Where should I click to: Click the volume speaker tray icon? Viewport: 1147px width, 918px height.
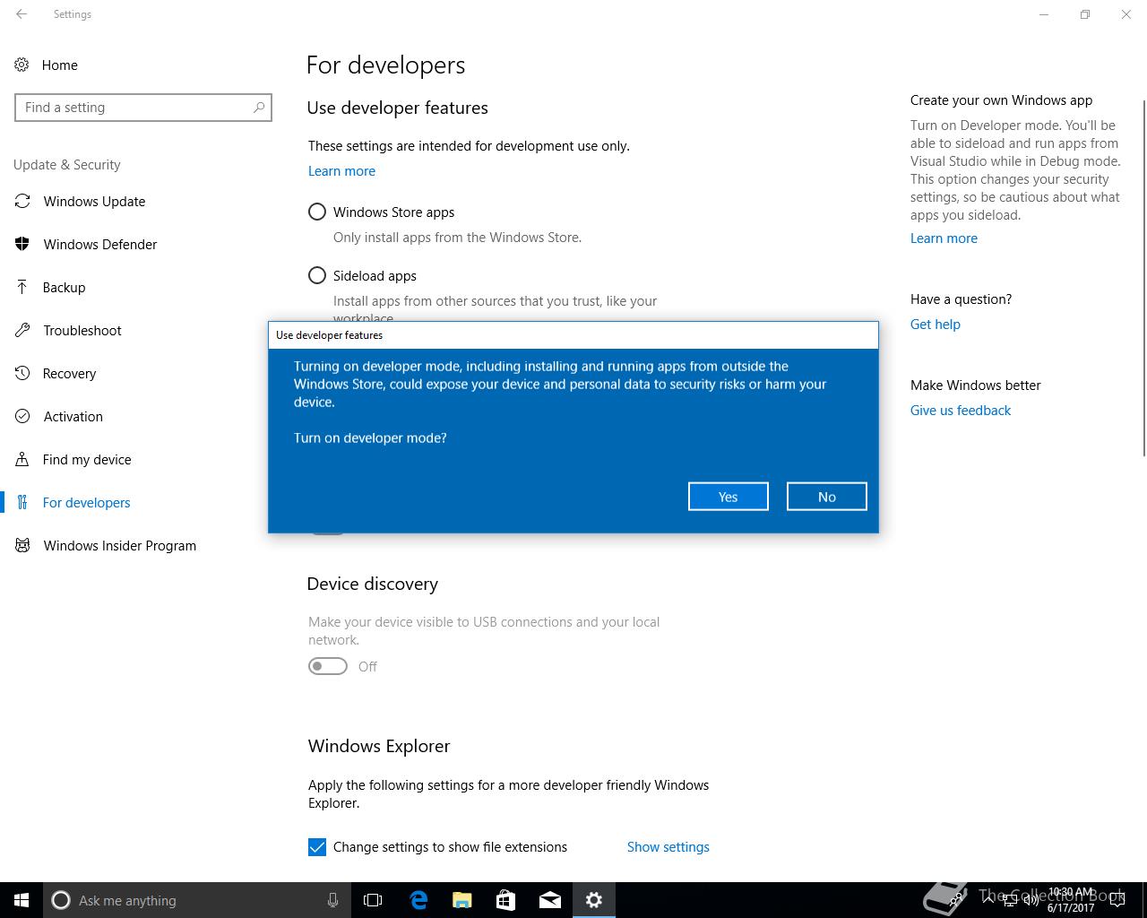pyautogui.click(x=1031, y=900)
